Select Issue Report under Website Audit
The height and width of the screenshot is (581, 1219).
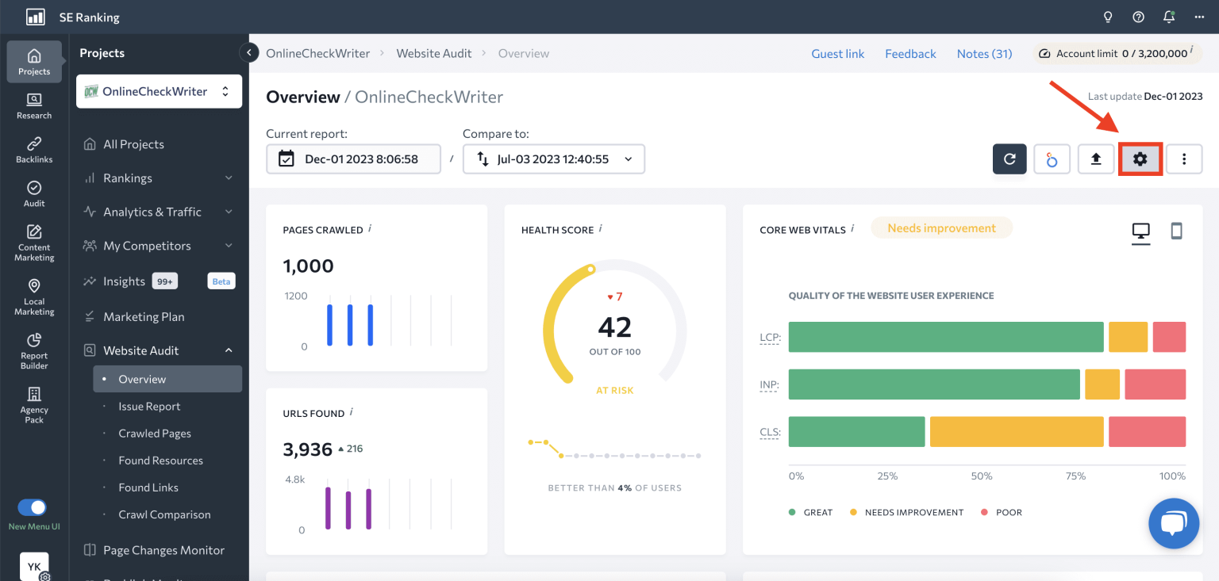(149, 407)
